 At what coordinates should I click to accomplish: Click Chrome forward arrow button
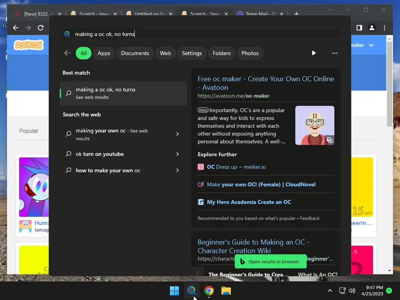(x=28, y=28)
